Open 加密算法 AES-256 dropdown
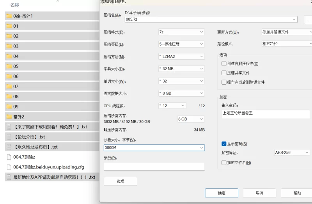This screenshot has height=204, width=312. tap(292, 153)
